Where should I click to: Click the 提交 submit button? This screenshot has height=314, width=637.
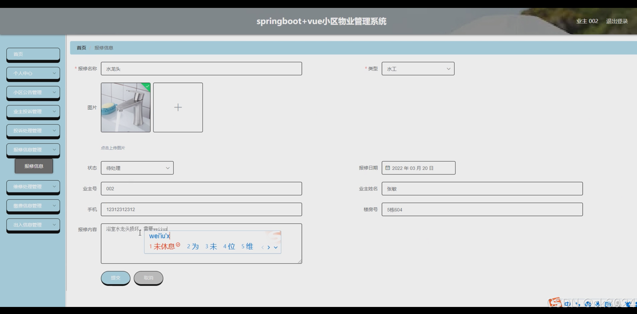point(116,278)
